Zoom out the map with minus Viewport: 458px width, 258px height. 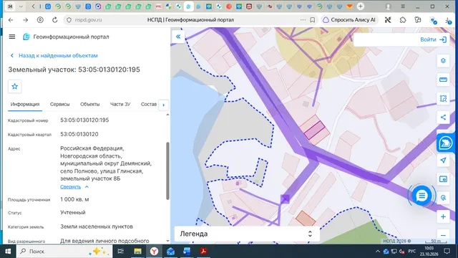coord(443,236)
